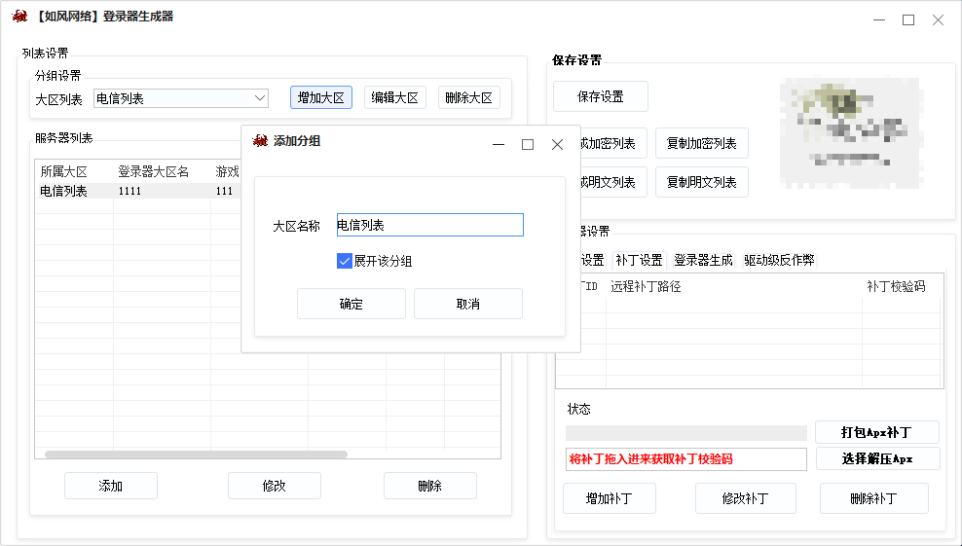Click the 打包Apx补丁 button

click(x=876, y=432)
